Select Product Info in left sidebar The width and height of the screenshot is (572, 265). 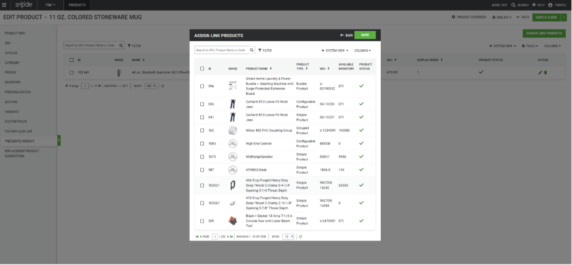15,33
